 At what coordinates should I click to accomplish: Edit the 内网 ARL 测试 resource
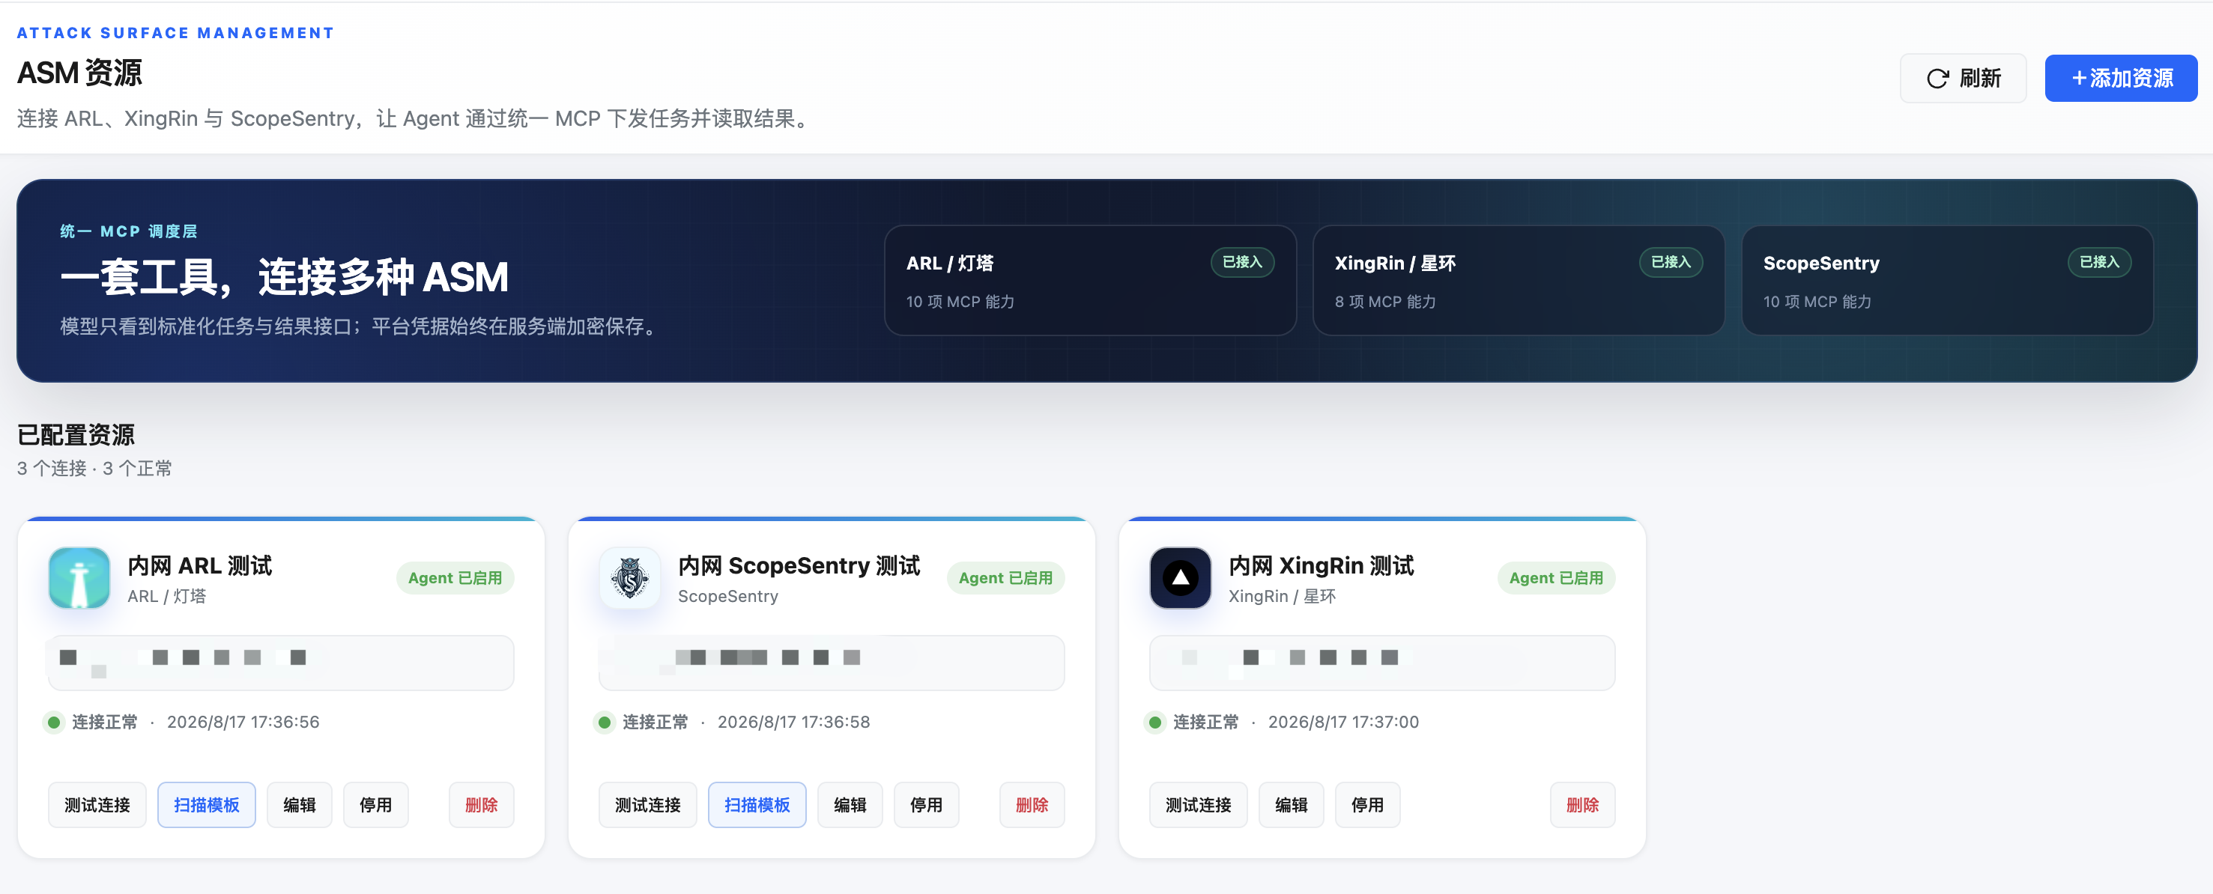(299, 805)
